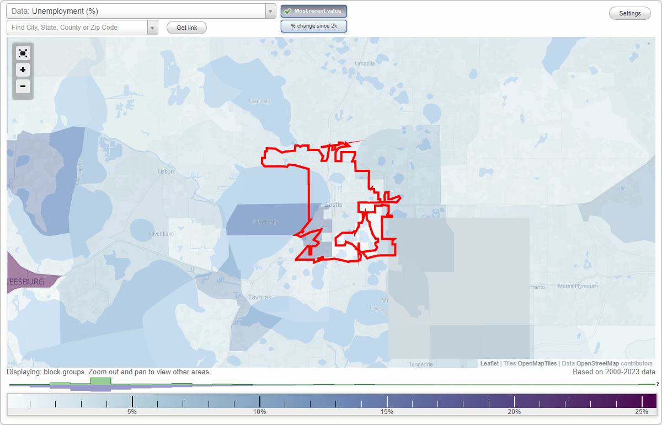662x425 pixels.
Task: Click the Eustis label on the map
Action: coord(334,205)
